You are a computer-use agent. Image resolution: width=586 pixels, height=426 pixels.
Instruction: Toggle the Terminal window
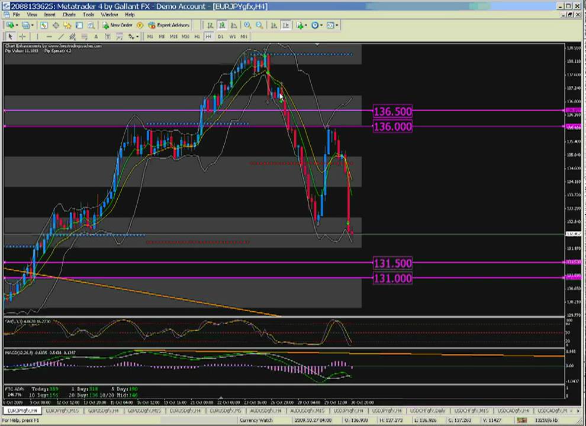pos(79,25)
